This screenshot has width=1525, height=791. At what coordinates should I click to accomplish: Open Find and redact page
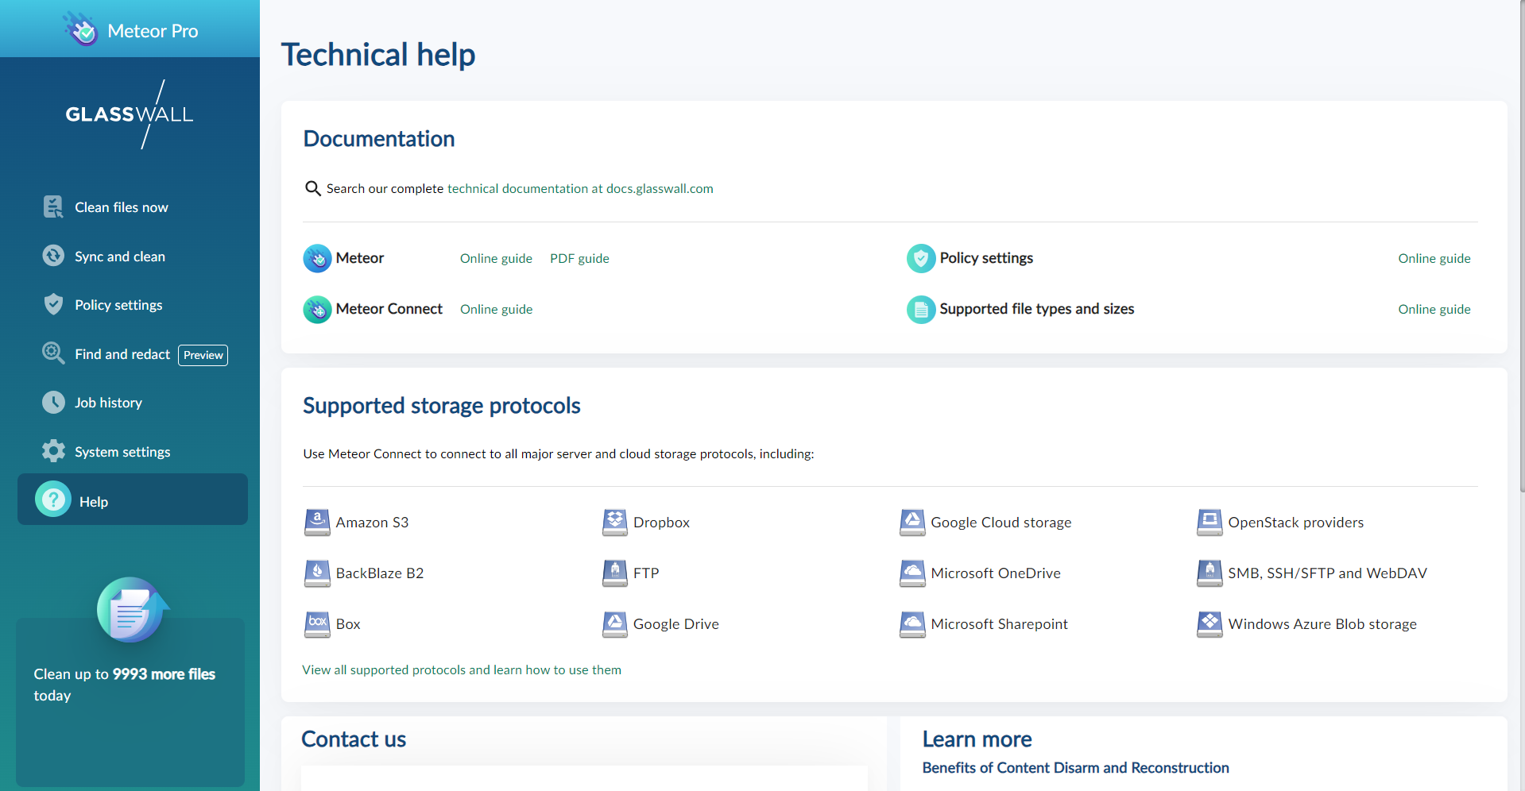[x=122, y=354]
